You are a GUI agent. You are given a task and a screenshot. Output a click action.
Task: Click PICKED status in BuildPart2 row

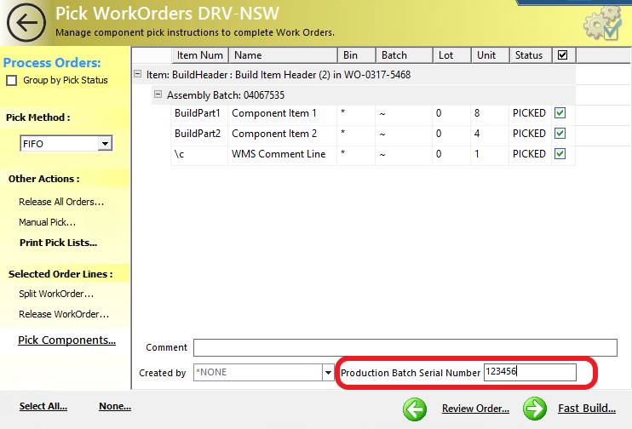pyautogui.click(x=529, y=134)
